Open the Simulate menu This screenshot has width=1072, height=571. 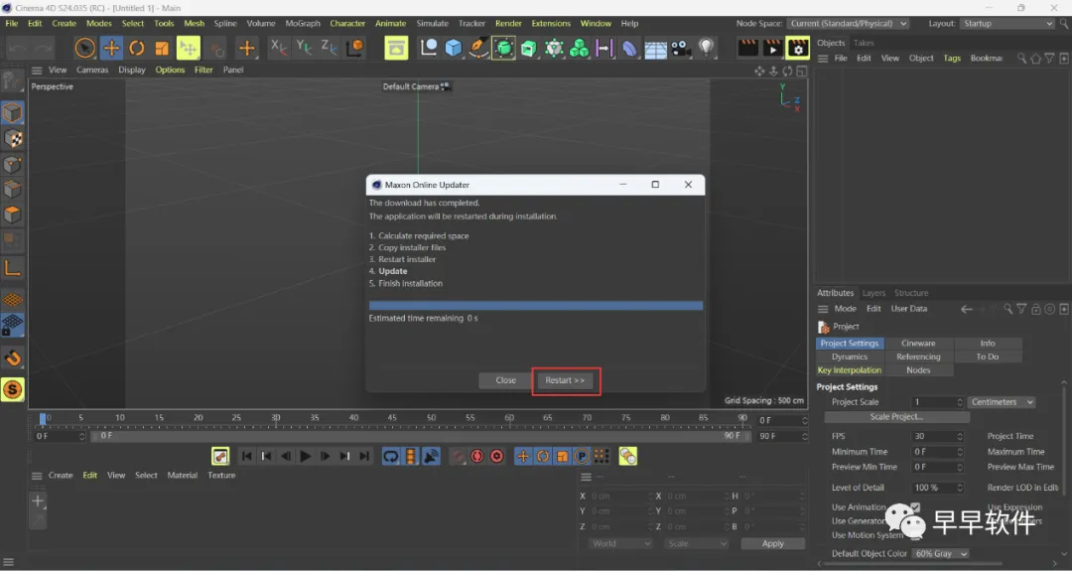[433, 23]
